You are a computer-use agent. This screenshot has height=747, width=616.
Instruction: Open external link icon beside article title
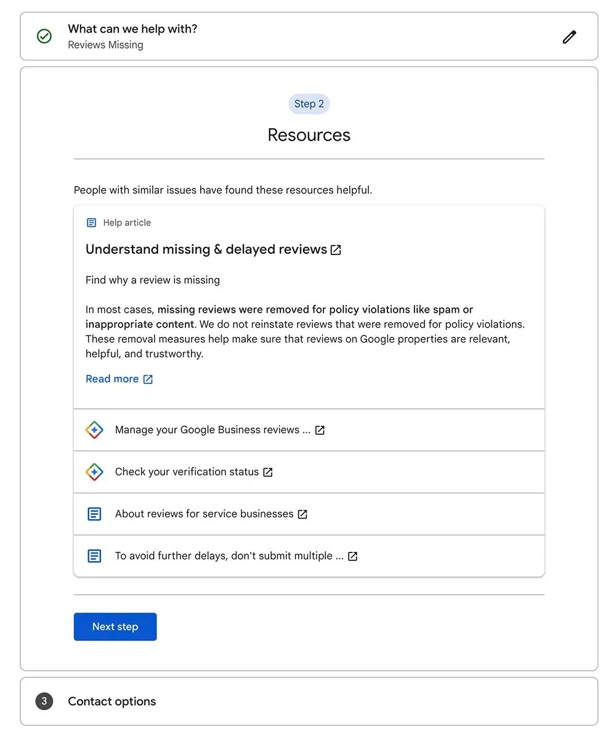coord(336,250)
